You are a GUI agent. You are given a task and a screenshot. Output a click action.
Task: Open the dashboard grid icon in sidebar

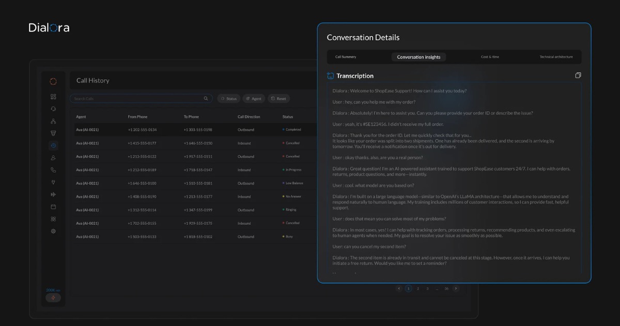(53, 96)
